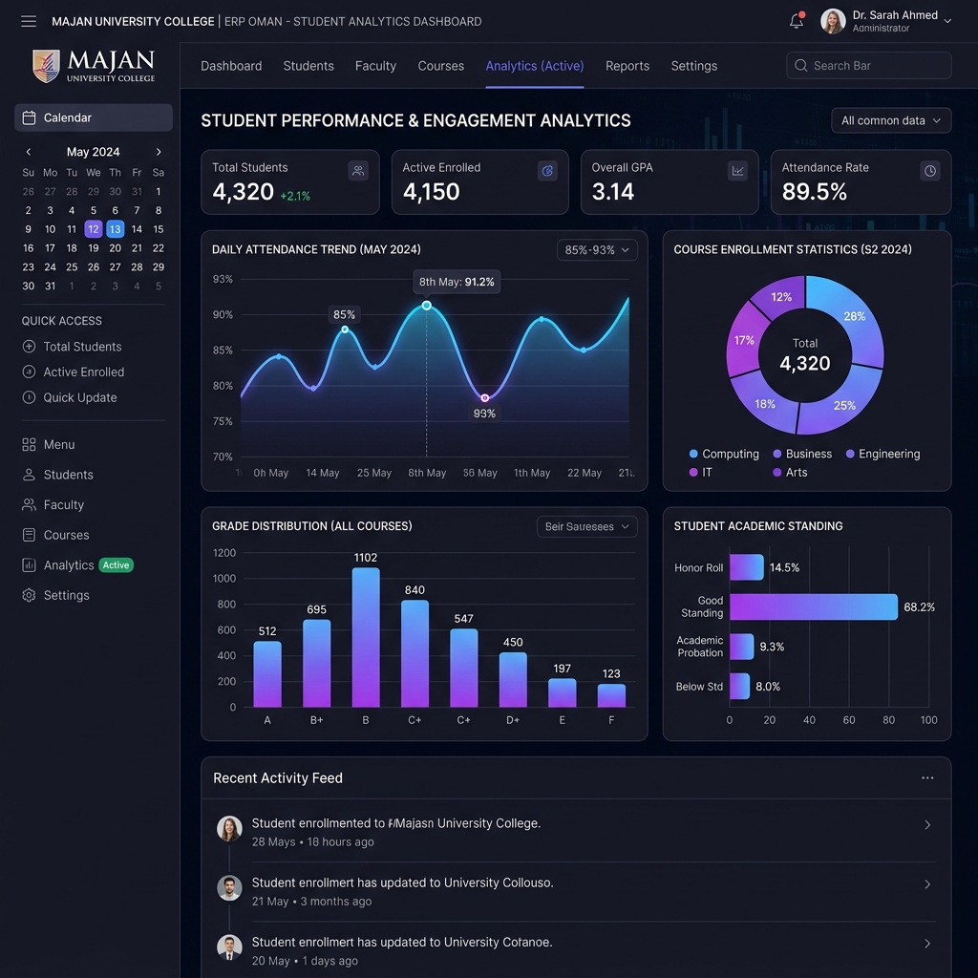Toggle the Computing legend item
The width and height of the screenshot is (978, 978).
pos(724,454)
